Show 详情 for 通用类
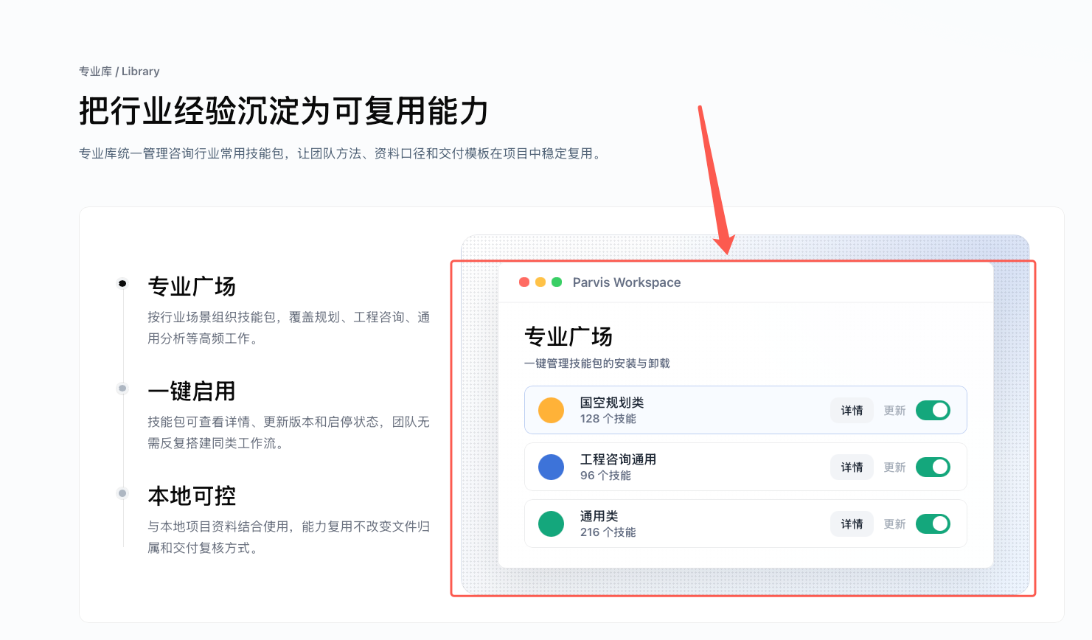Viewport: 1092px width, 640px height. click(x=852, y=524)
